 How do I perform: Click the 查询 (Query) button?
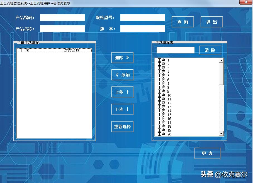pyautogui.click(x=183, y=22)
